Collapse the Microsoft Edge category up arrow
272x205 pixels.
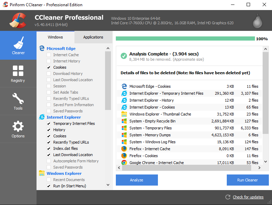108,49
